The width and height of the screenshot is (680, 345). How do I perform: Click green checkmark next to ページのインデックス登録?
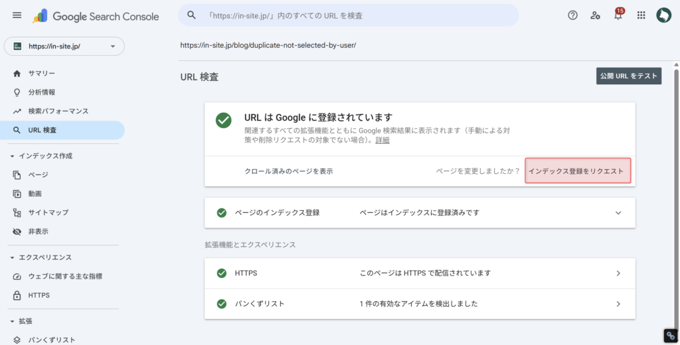tap(222, 213)
